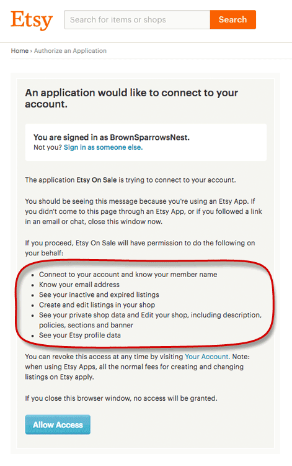Click the no access will be granted notice
This screenshot has height=466, width=292.
[121, 398]
